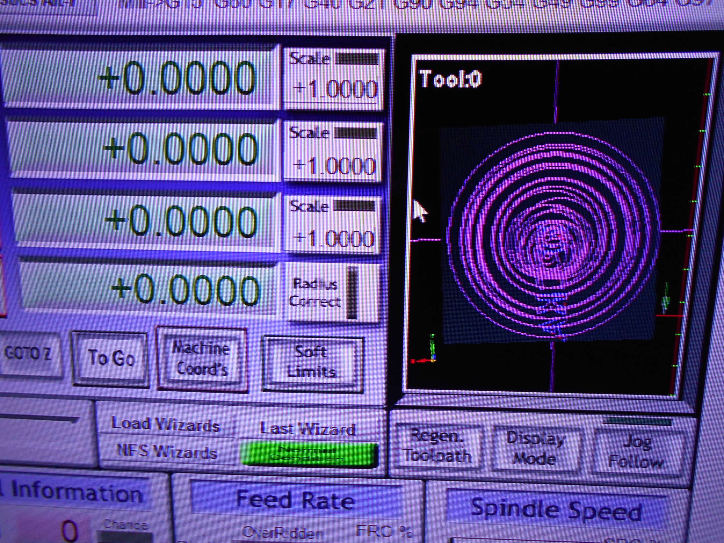Open Load Wizards menu

tap(166, 424)
